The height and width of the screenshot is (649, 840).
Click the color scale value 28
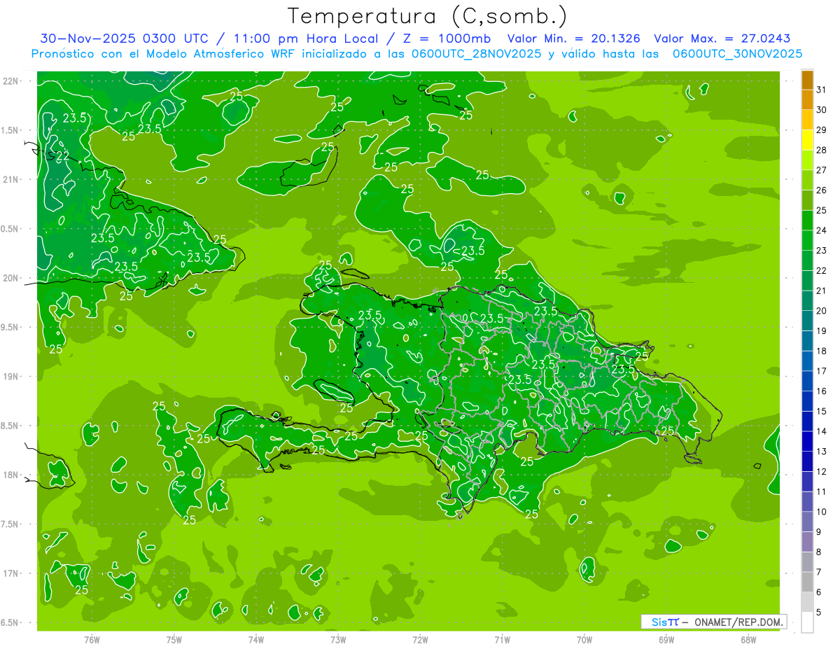tap(822, 150)
